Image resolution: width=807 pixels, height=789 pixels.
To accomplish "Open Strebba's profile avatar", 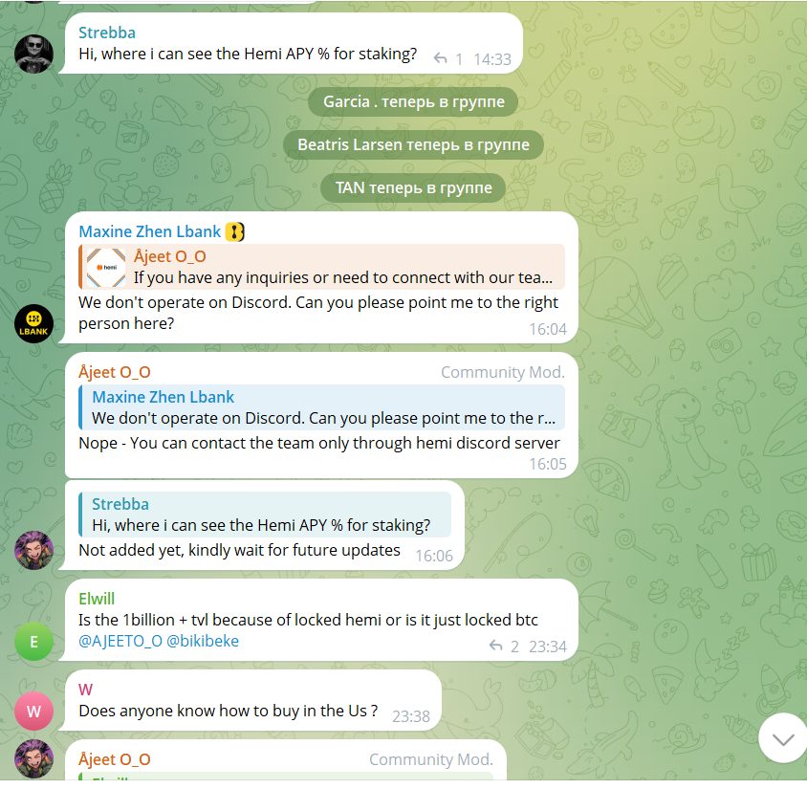I will tap(33, 55).
